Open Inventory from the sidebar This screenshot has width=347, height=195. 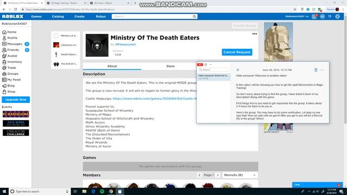(x=12, y=62)
